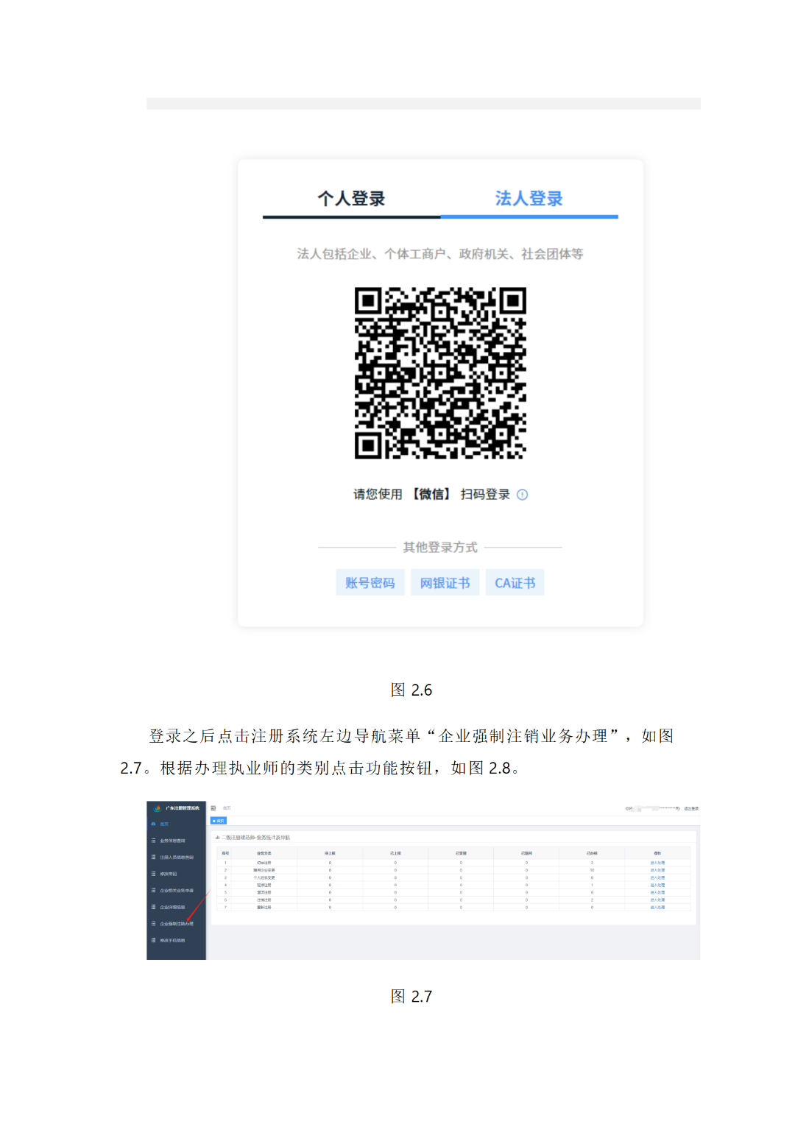This screenshot has width=795, height=1124.
Task: Click the 法人包括企业、个体工商户 description text
Action: pyautogui.click(x=440, y=254)
